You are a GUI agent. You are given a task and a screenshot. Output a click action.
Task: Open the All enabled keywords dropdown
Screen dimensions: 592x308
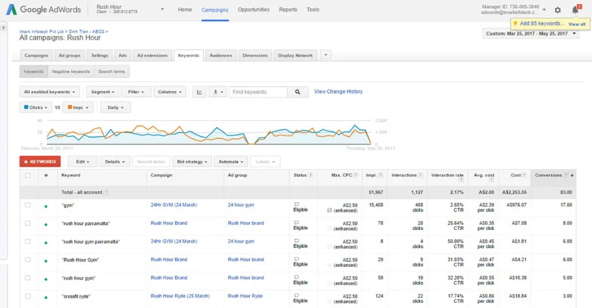50,92
